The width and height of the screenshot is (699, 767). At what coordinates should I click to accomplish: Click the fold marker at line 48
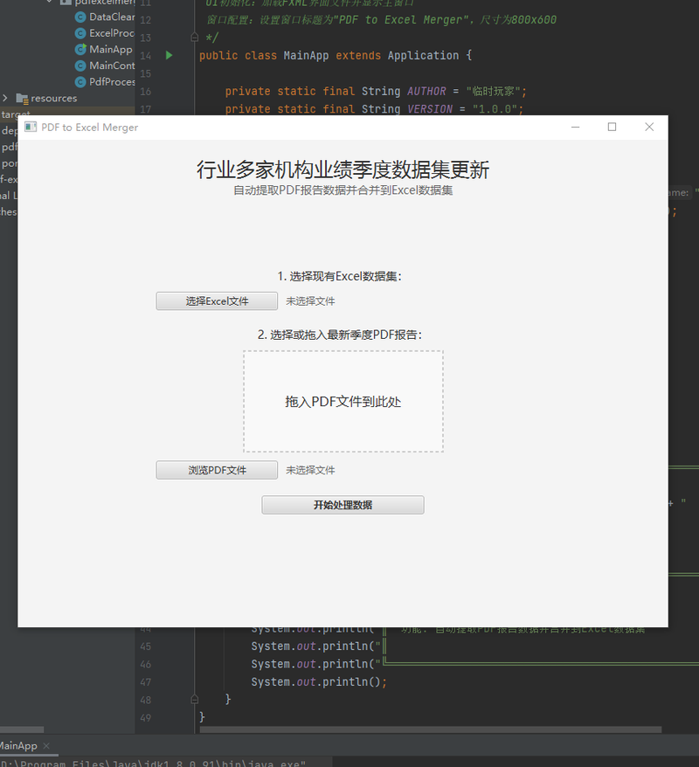pos(194,700)
